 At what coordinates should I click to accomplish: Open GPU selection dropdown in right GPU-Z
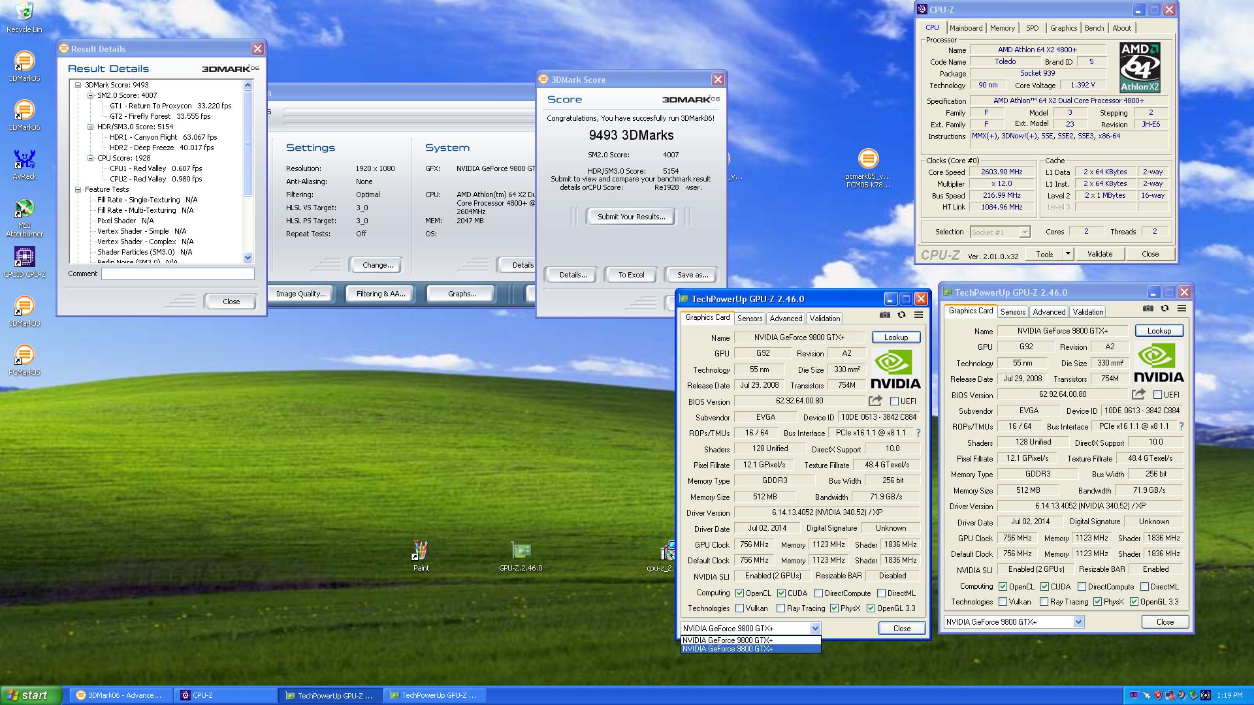1078,622
